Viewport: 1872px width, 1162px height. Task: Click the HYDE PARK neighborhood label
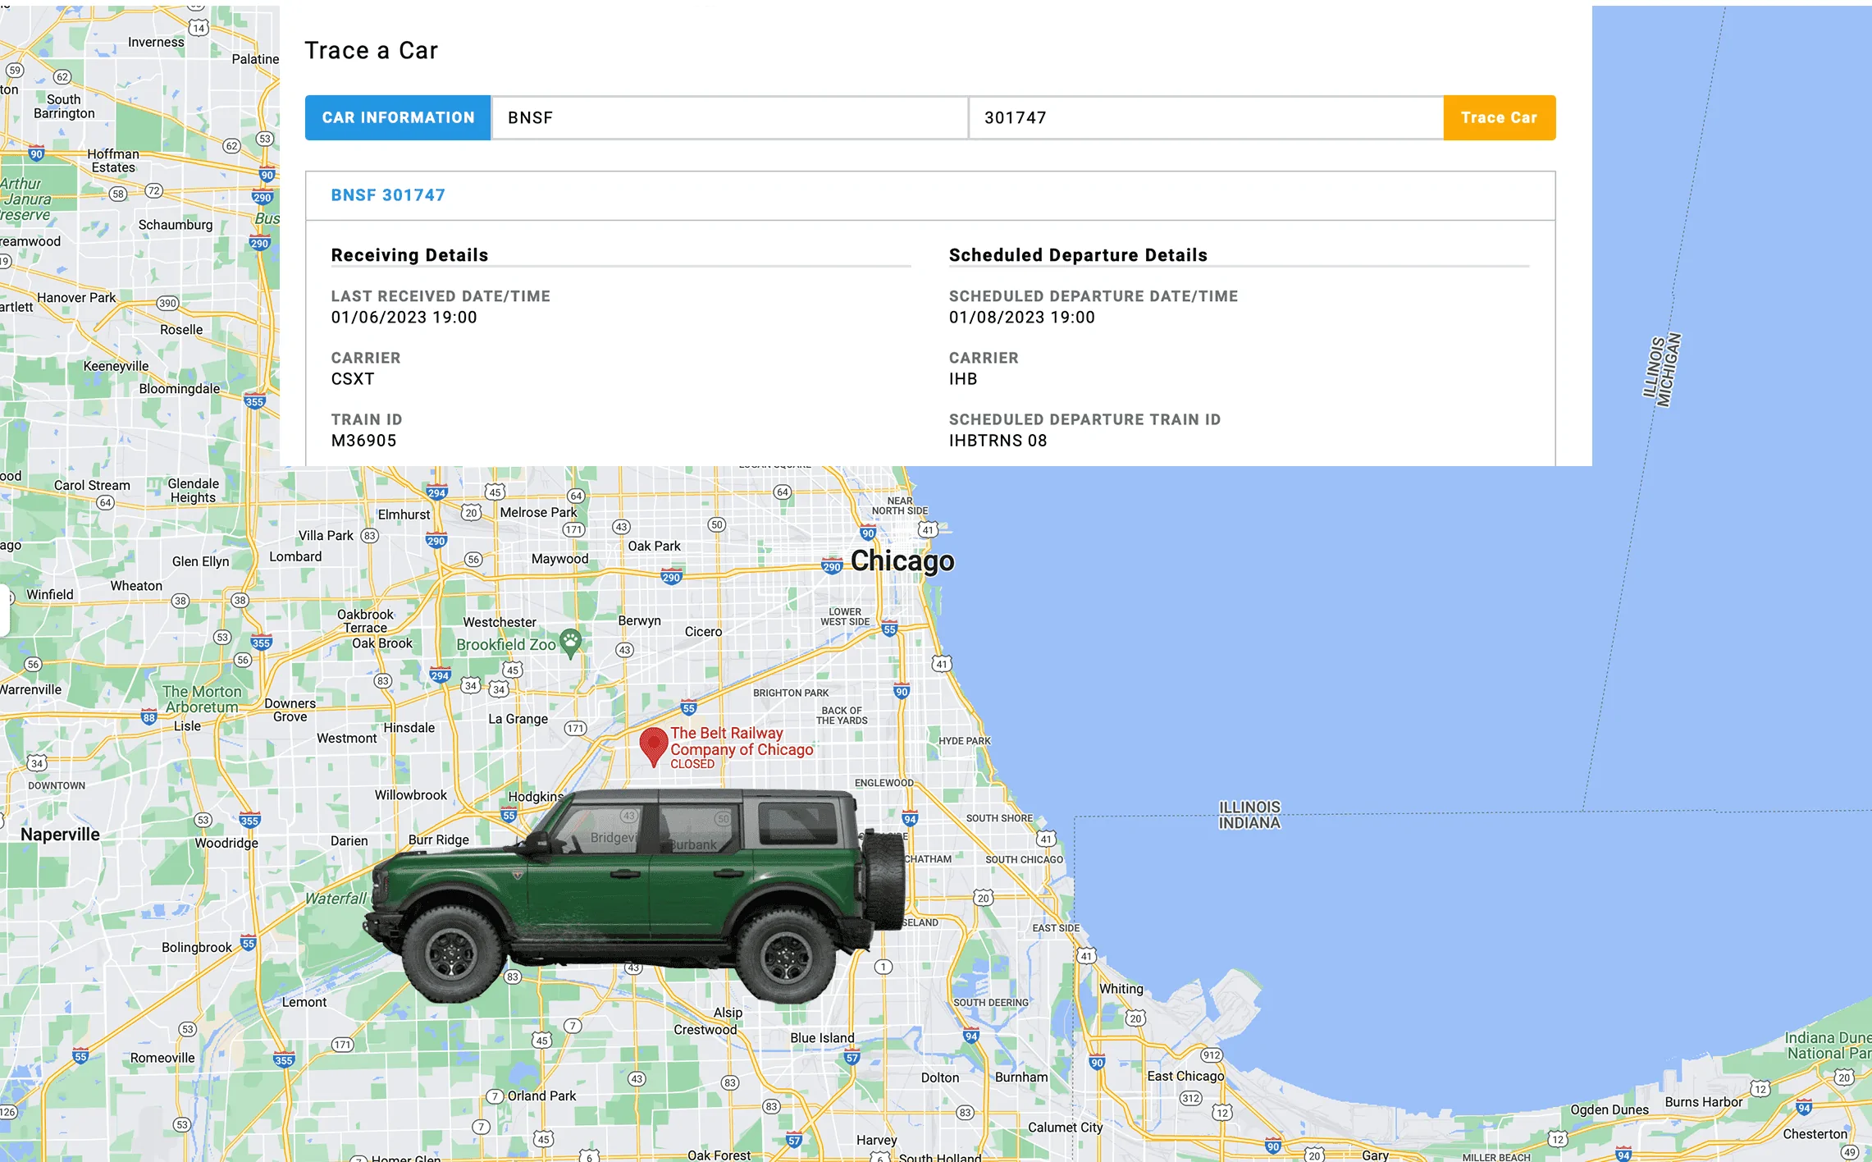coord(964,741)
